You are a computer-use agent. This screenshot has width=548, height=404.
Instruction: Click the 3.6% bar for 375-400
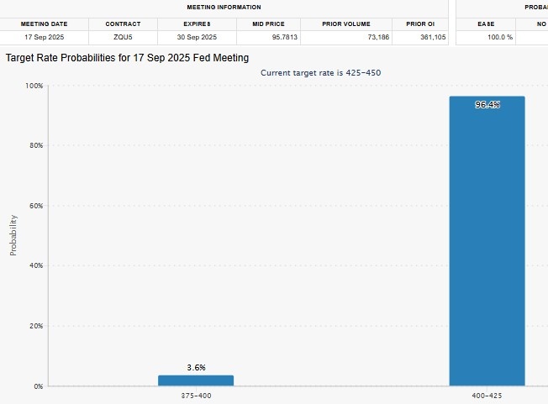tap(196, 380)
